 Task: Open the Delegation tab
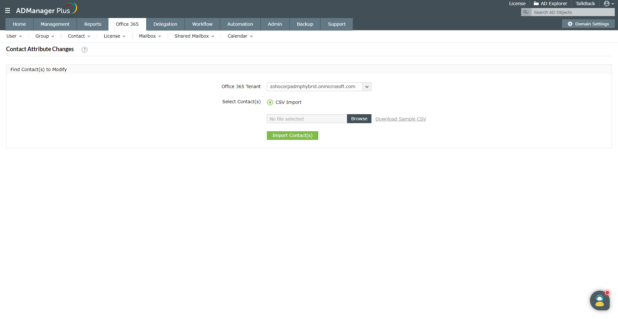[x=165, y=24]
